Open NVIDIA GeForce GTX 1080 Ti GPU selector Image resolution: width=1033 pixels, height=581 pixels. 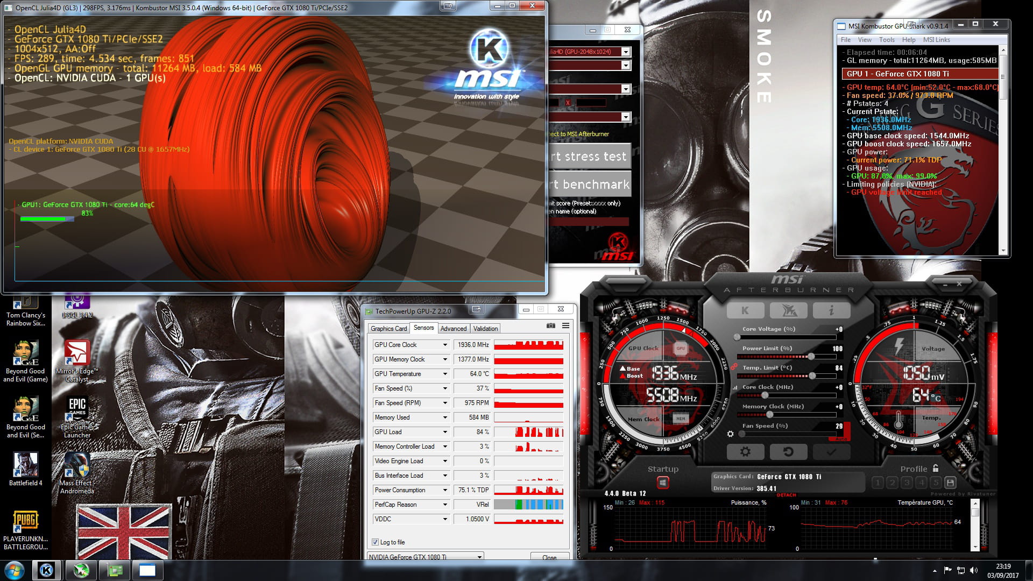[x=425, y=557]
